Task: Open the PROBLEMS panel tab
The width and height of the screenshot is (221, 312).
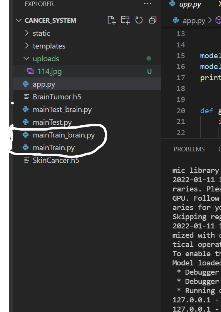Action: click(x=189, y=149)
